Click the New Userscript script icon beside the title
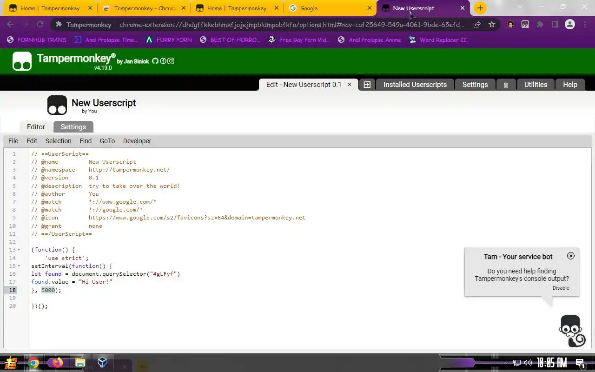 (57, 105)
